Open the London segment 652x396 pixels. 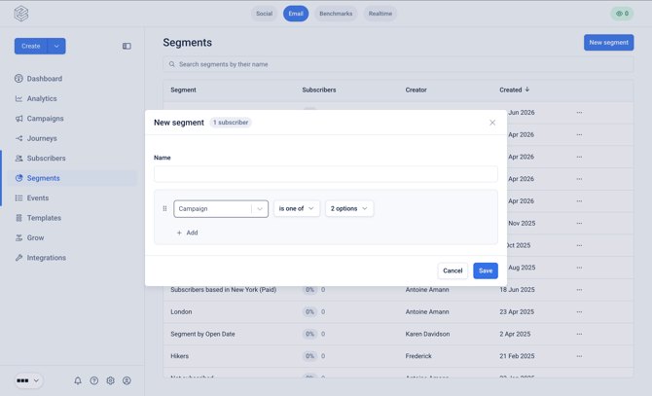point(181,311)
